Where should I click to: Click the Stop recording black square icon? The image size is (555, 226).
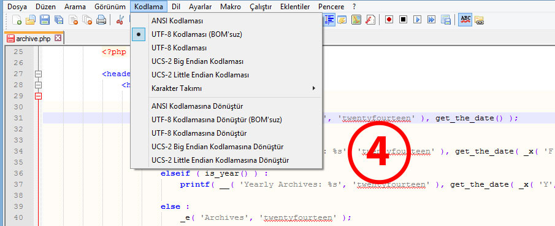403,20
